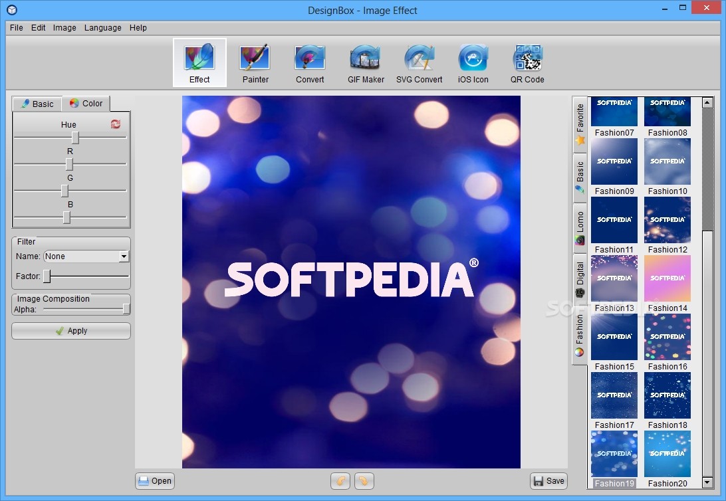Click the Fashion20 label text
The image size is (726, 501).
(x=667, y=484)
